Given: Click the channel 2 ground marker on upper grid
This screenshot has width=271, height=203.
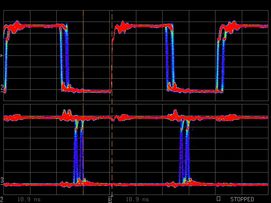Looking at the screenshot, I should 2,88.
